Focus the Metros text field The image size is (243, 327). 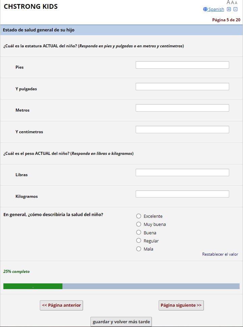click(x=182, y=108)
